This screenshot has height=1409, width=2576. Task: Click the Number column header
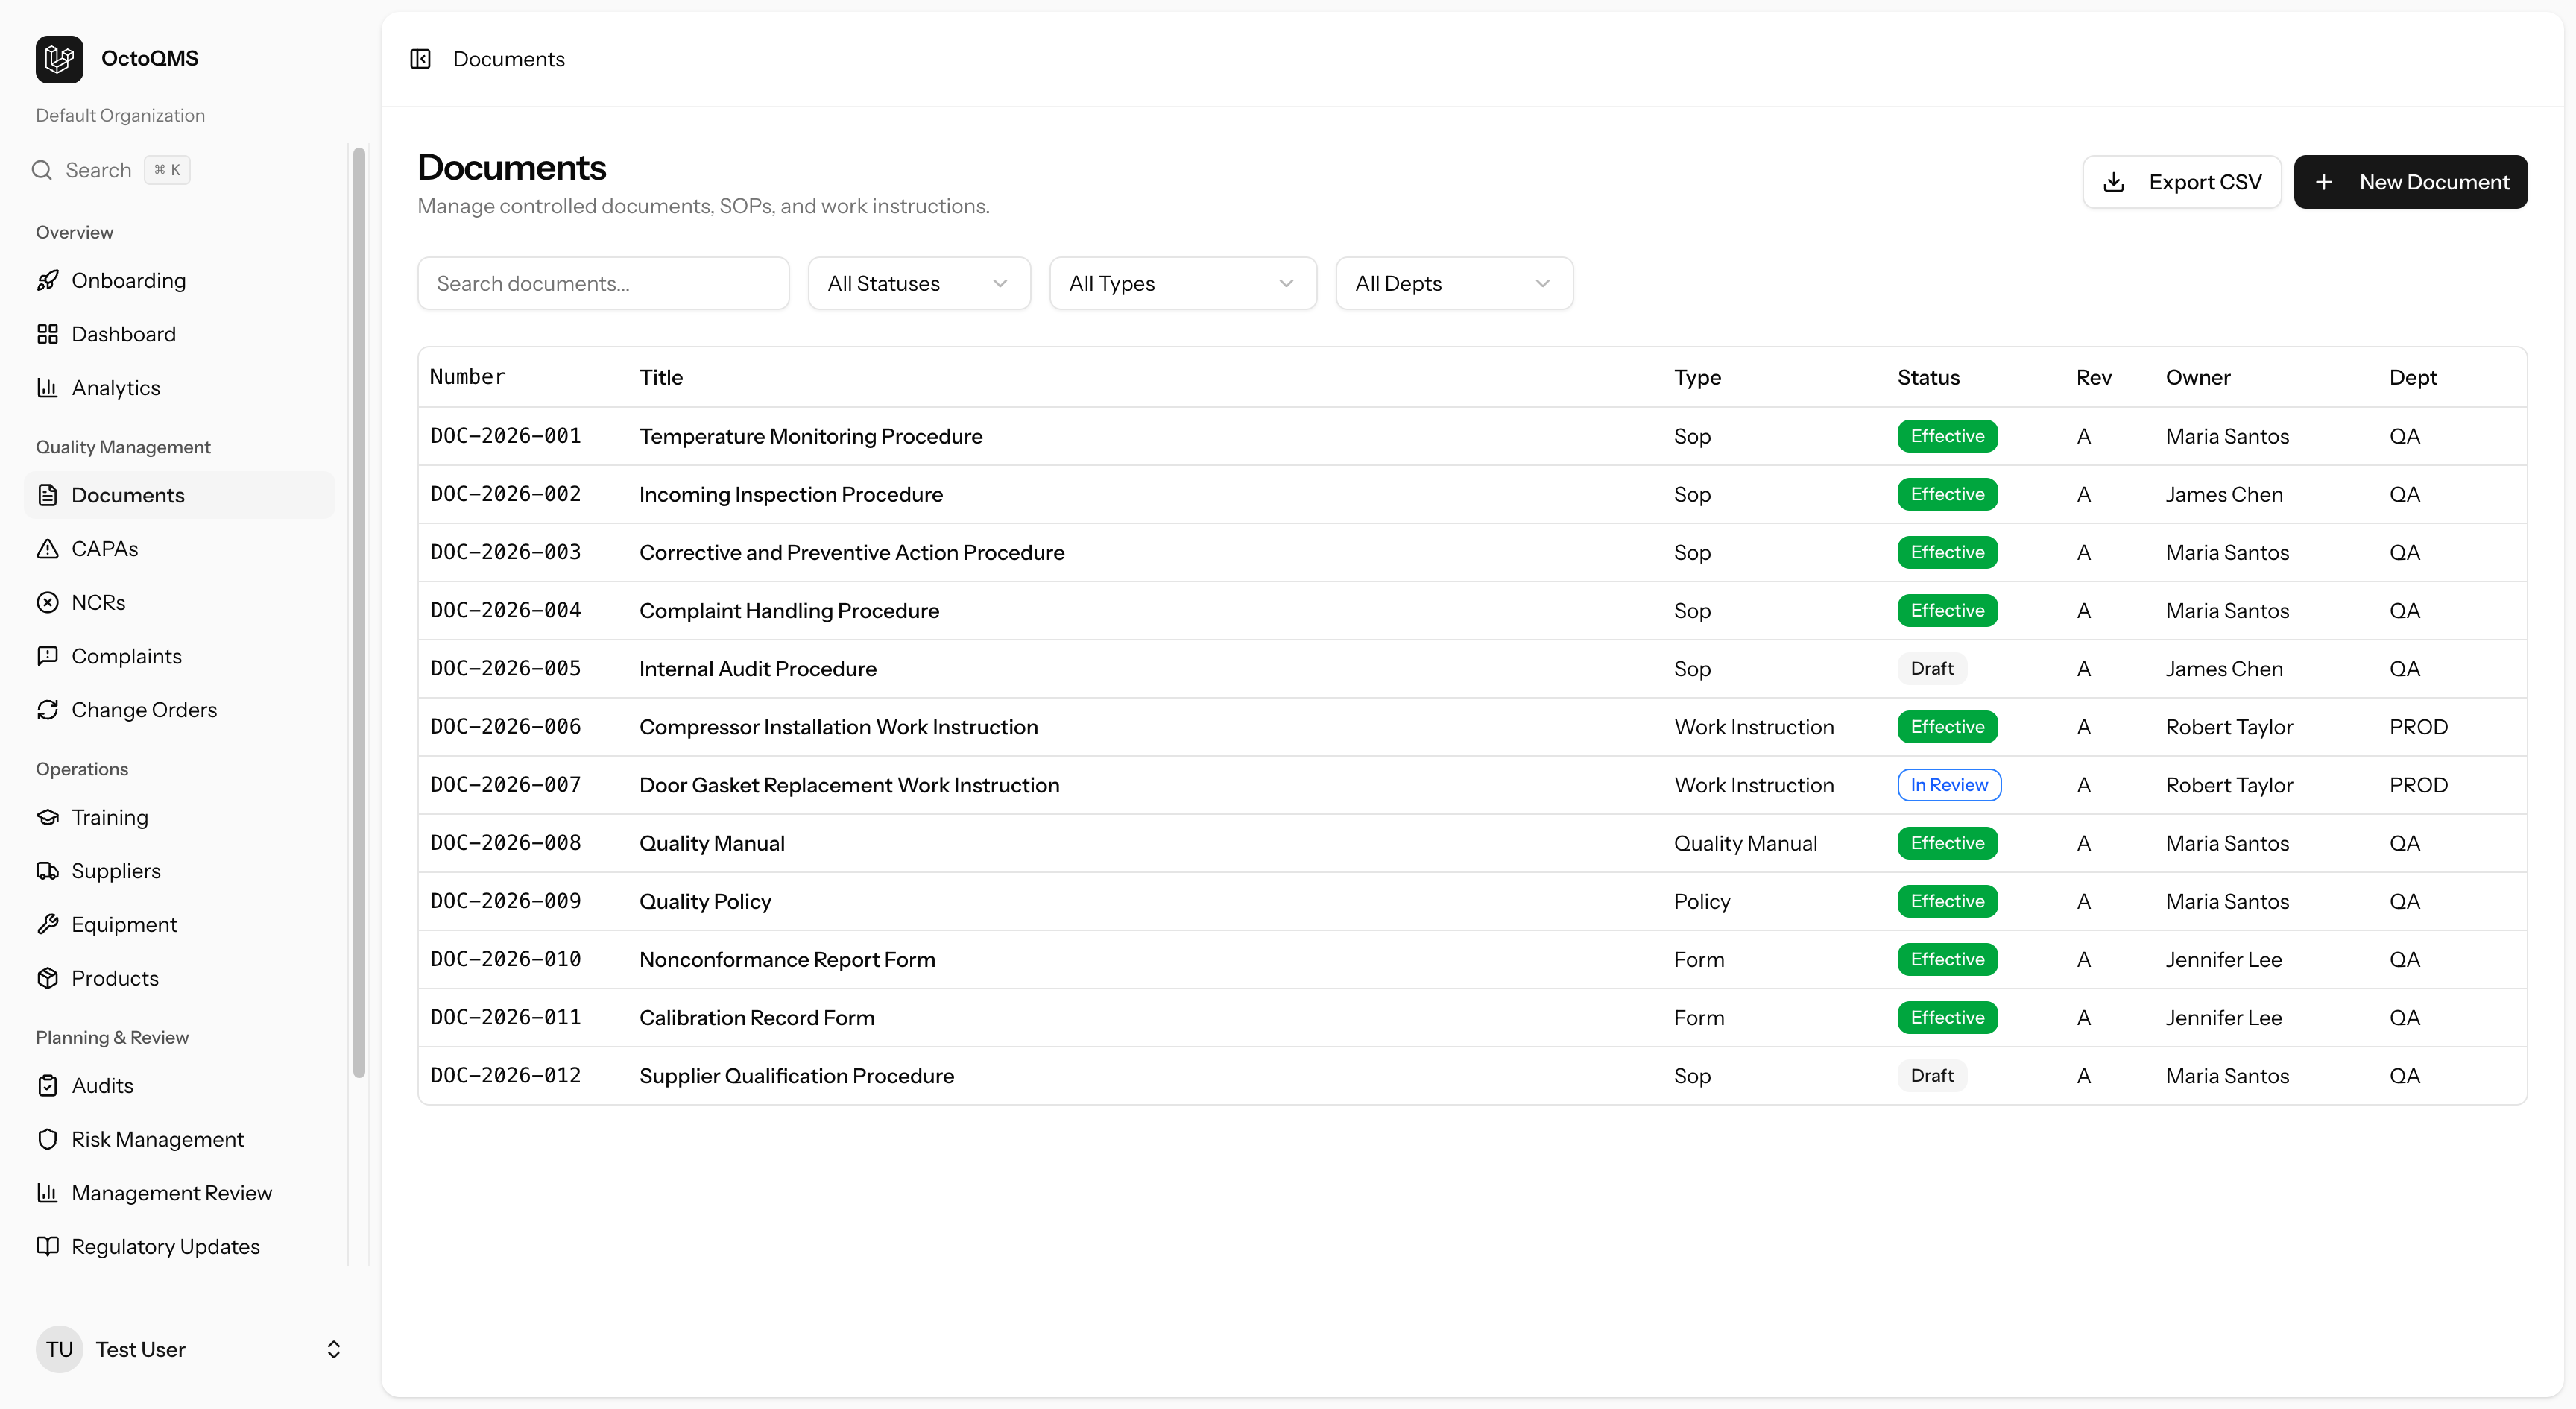[467, 377]
